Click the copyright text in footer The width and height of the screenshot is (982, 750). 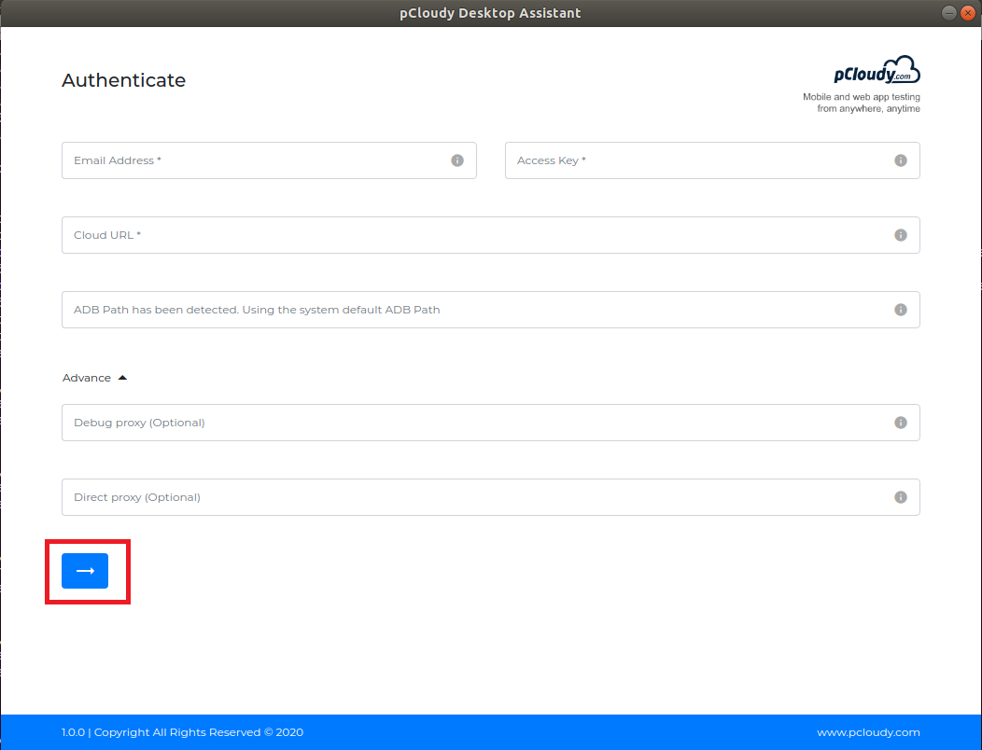182,732
